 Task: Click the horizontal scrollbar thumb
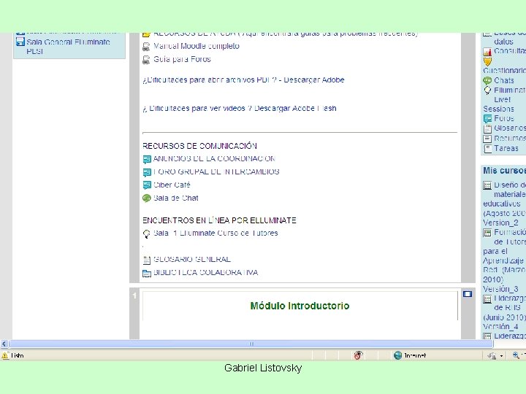251,344
